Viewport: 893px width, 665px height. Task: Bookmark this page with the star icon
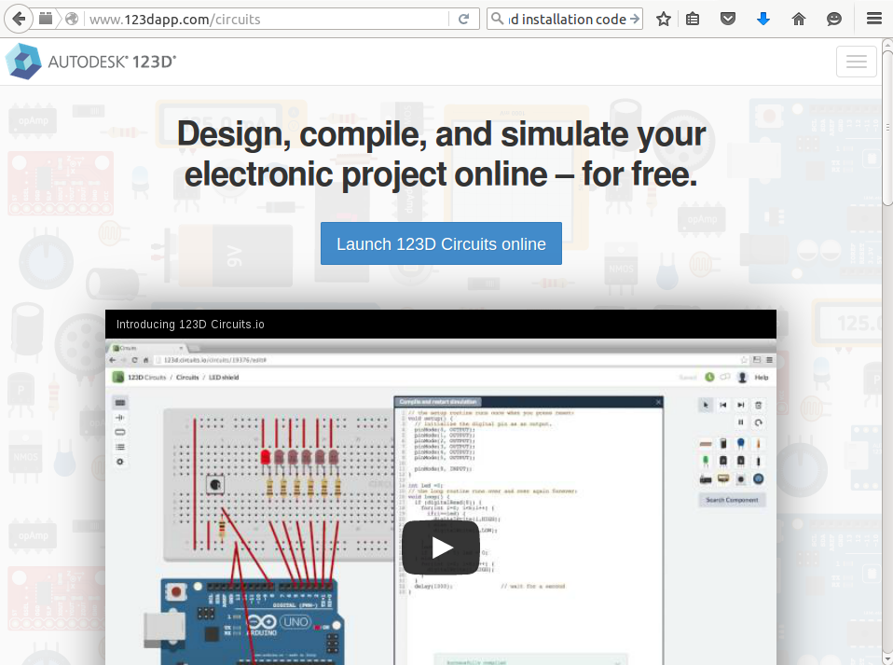[x=663, y=19]
